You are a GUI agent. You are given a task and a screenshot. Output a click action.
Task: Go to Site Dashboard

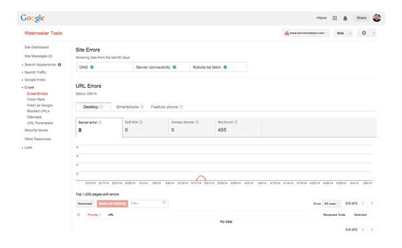[x=37, y=47]
